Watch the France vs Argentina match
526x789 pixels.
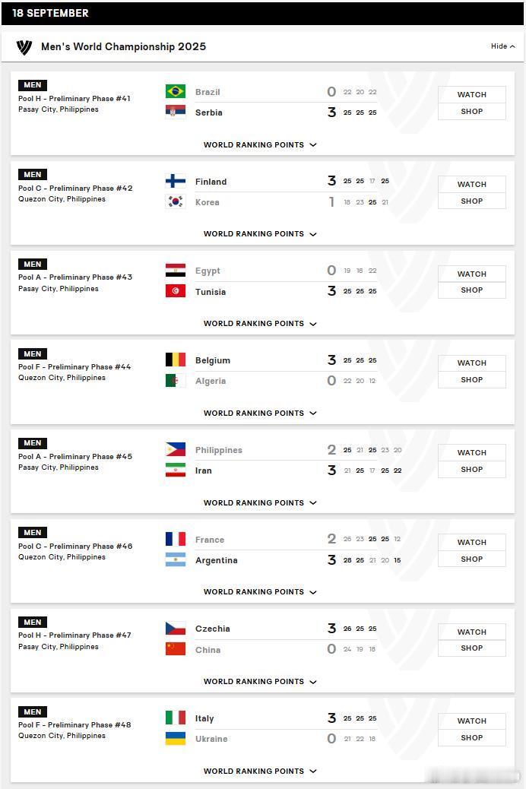pos(471,542)
